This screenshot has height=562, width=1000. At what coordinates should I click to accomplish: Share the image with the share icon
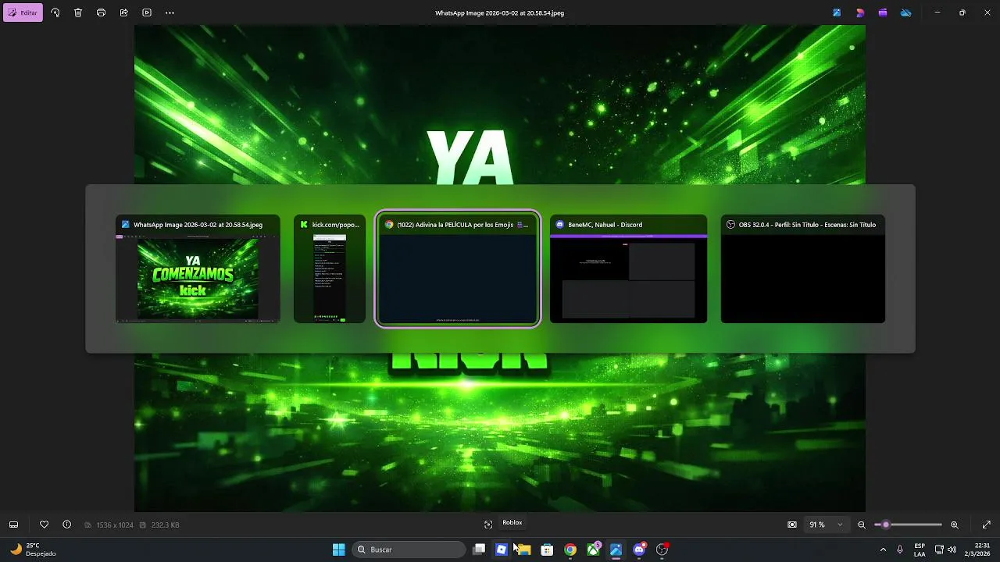pyautogui.click(x=124, y=12)
